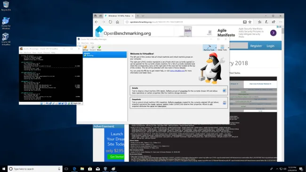
Task: Click the Register link on OpenBenchmarking
Action: [256, 46]
